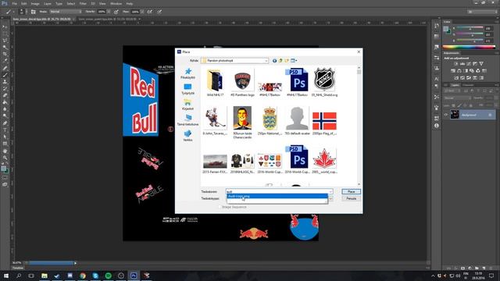Image resolution: width=500 pixels, height=281 pixels.
Task: Click the go back icon in Place dialog
Action: pos(274,61)
